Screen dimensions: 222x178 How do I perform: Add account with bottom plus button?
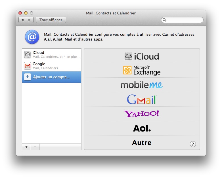click(x=26, y=147)
